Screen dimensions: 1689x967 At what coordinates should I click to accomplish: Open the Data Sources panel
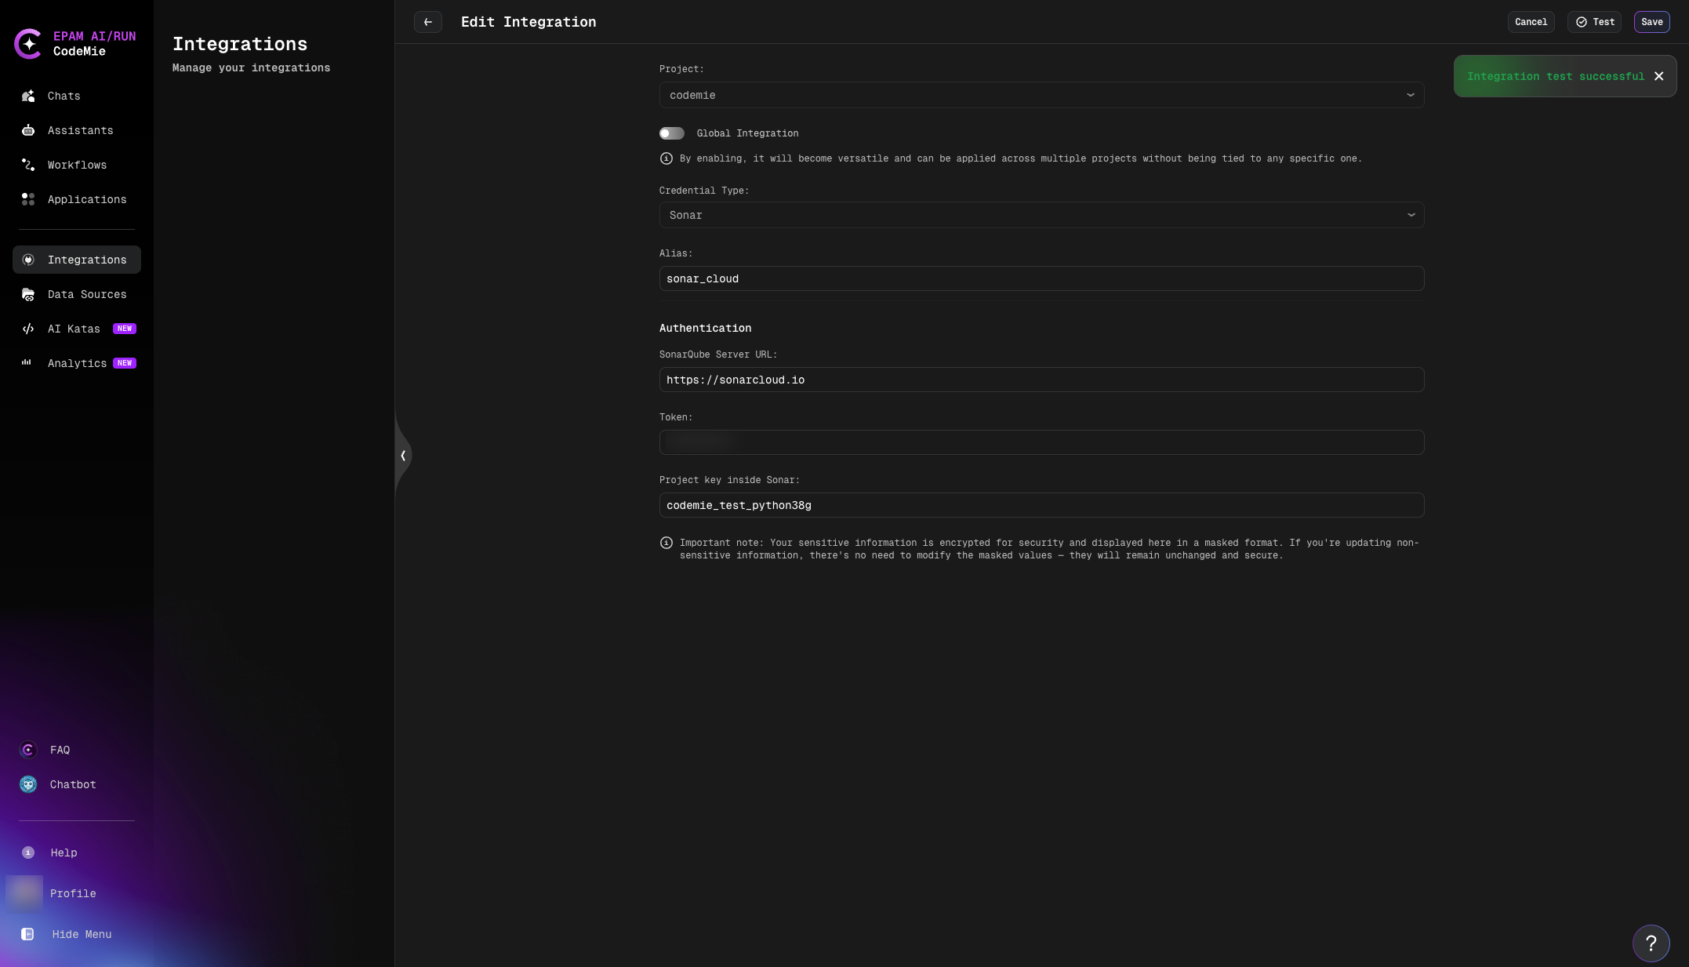point(86,294)
